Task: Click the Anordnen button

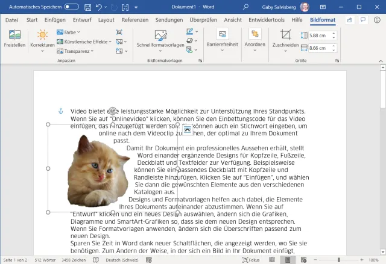Action: coord(255,38)
